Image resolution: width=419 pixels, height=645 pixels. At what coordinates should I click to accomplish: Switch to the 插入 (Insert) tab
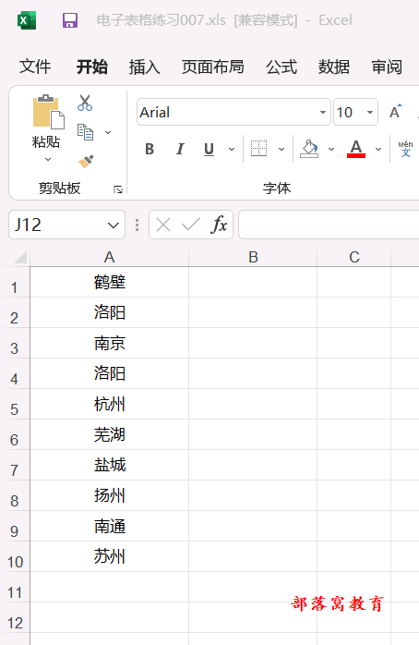click(x=145, y=67)
